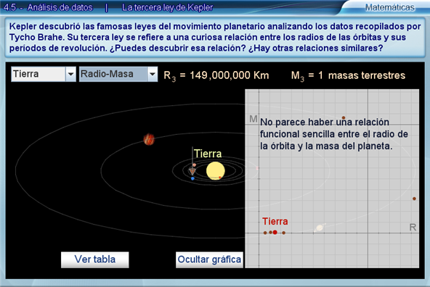Select the brown data point above the M axis label
This screenshot has width=430, height=287.
coord(344,117)
